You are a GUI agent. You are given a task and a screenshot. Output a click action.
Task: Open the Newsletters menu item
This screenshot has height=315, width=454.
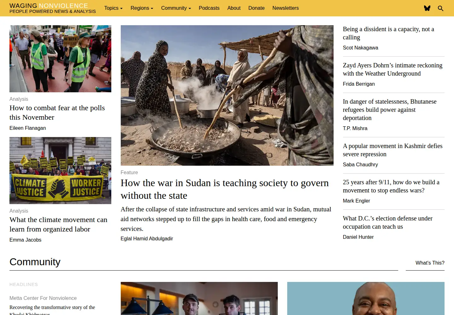(286, 8)
